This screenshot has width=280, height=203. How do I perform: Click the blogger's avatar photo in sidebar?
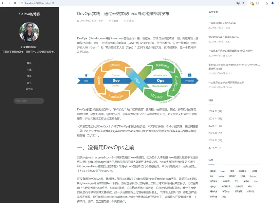(x=29, y=32)
